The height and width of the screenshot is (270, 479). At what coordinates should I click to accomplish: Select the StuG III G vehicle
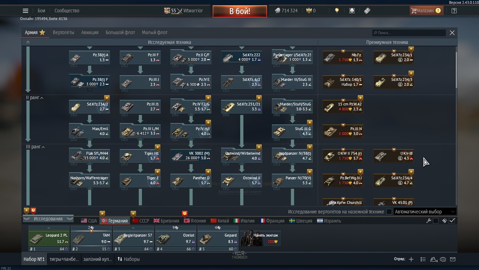(292, 131)
